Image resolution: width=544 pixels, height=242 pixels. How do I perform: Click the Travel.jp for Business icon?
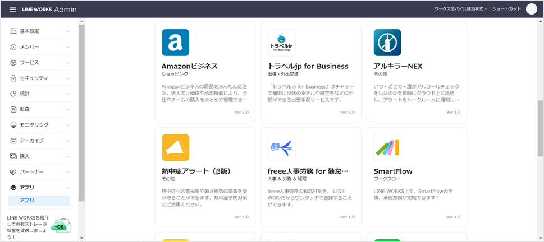(x=281, y=43)
